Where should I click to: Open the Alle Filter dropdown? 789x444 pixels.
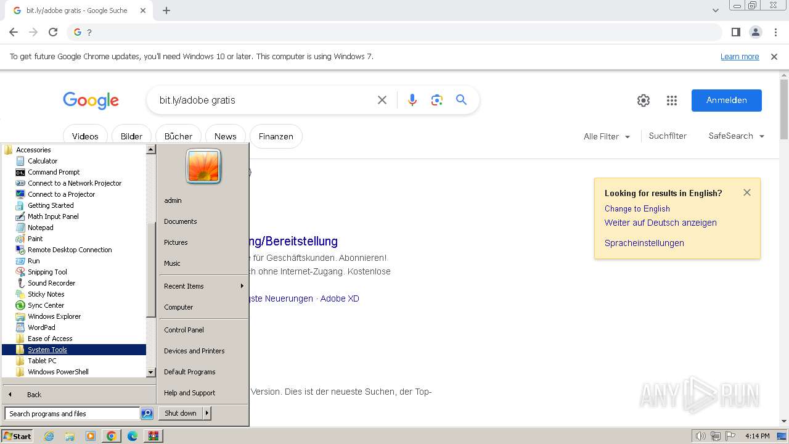(607, 136)
